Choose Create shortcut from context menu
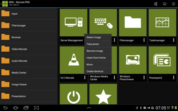The width and height of the screenshot is (178, 111). 98,71
